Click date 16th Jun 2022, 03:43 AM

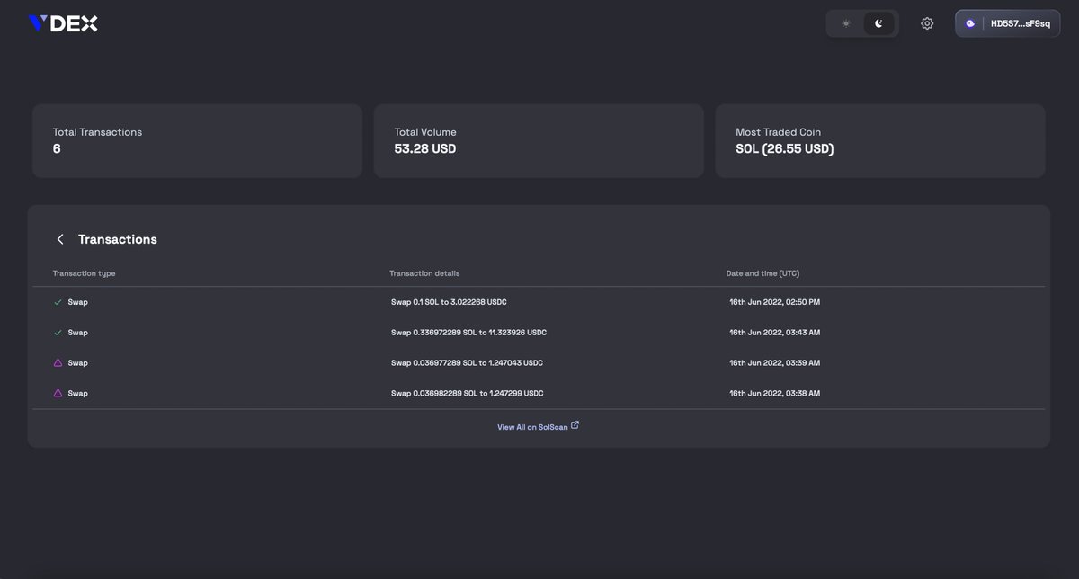(x=774, y=333)
